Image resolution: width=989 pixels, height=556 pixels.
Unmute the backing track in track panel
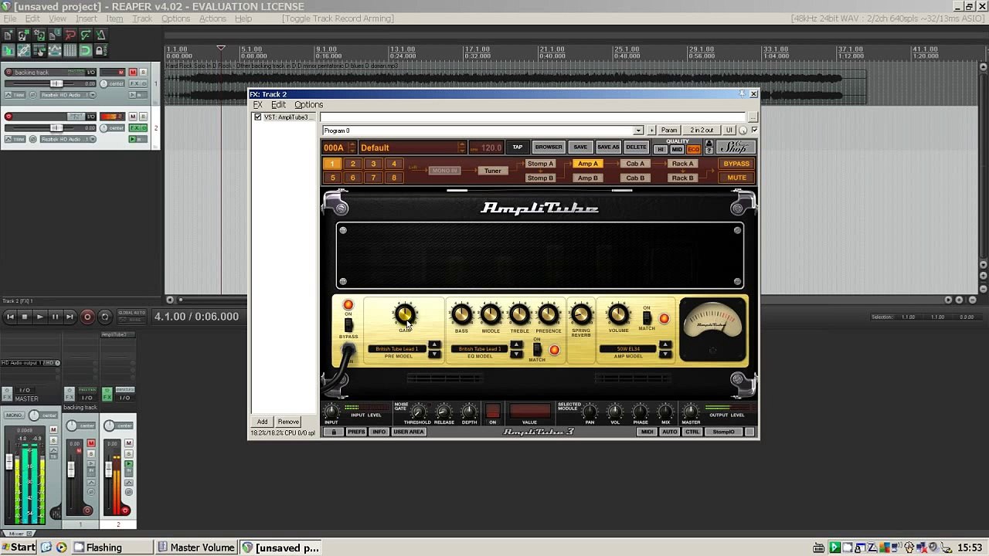tap(132, 73)
